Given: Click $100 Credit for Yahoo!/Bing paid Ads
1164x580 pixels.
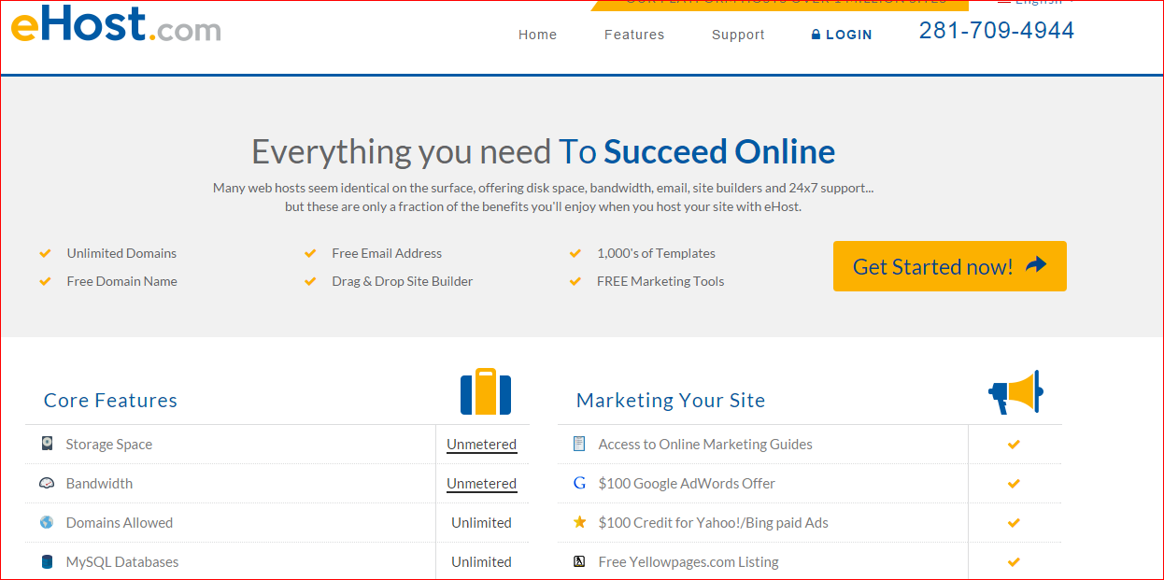Looking at the screenshot, I should tap(714, 523).
